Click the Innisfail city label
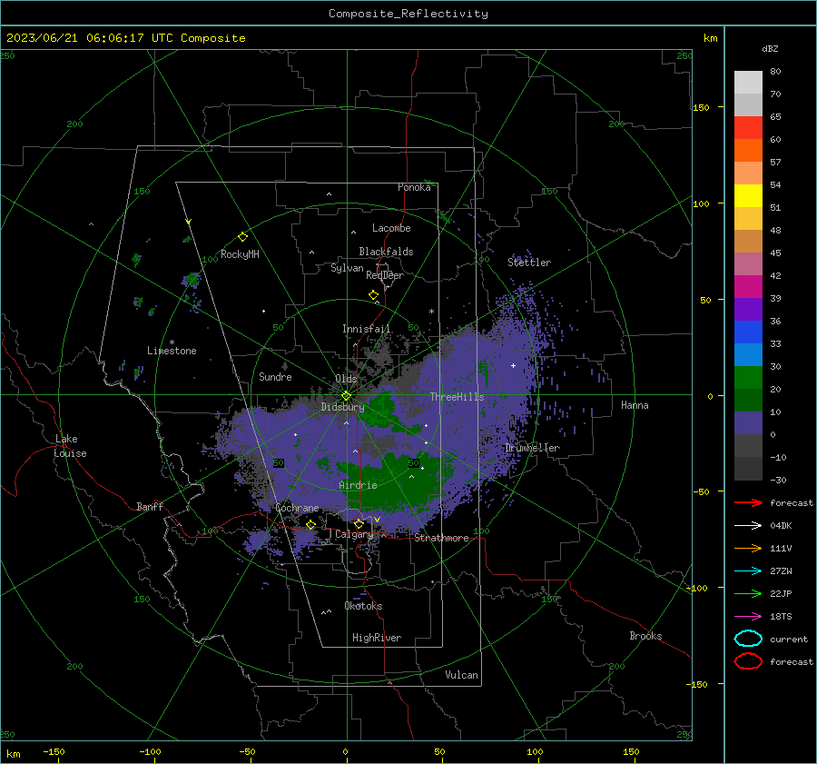The height and width of the screenshot is (764, 817). (367, 329)
